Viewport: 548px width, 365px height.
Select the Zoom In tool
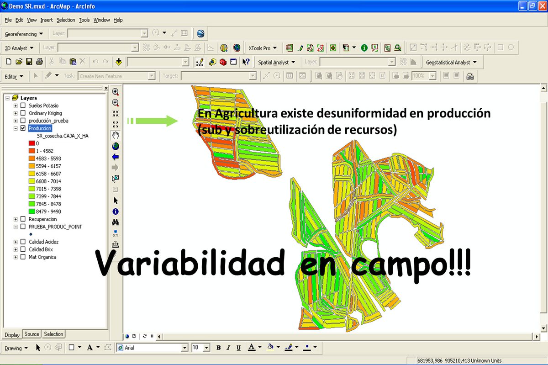(116, 92)
